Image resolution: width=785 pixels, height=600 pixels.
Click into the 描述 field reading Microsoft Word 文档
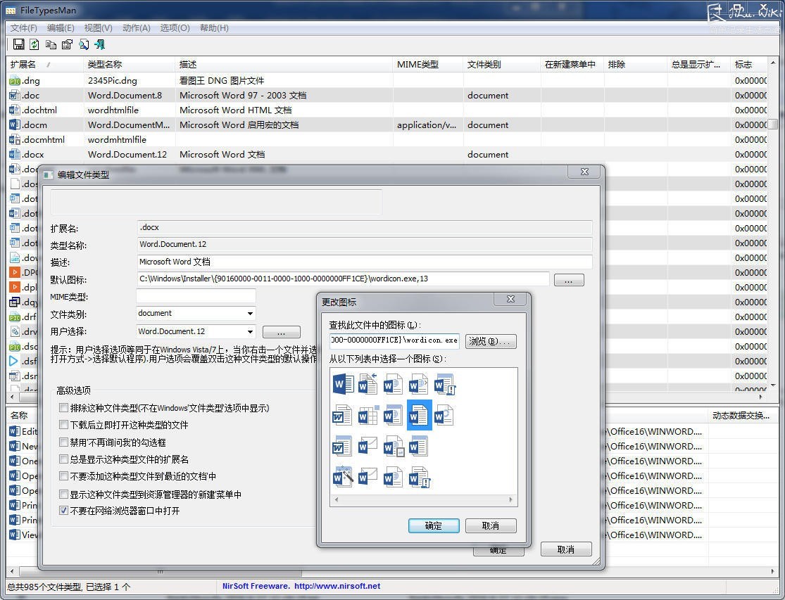click(x=365, y=262)
